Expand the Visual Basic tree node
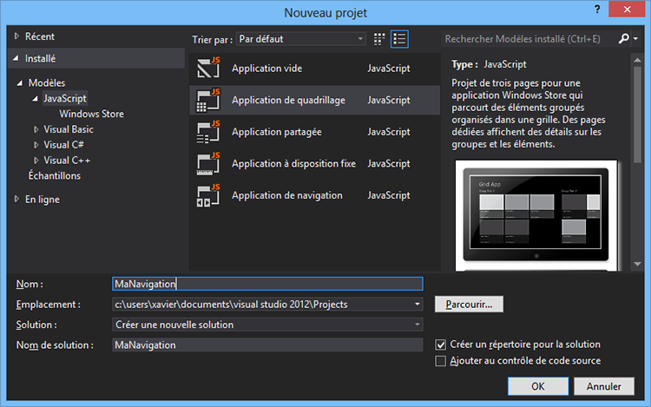 (36, 129)
